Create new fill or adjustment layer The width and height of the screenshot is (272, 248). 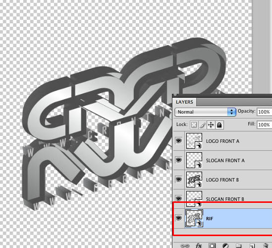pyautogui.click(x=225, y=246)
